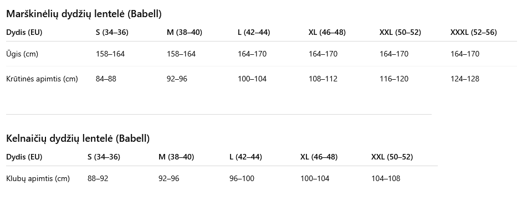This screenshot has height=206, width=532.
Task: Click hip value 96–100 under size L
Action: click(242, 178)
